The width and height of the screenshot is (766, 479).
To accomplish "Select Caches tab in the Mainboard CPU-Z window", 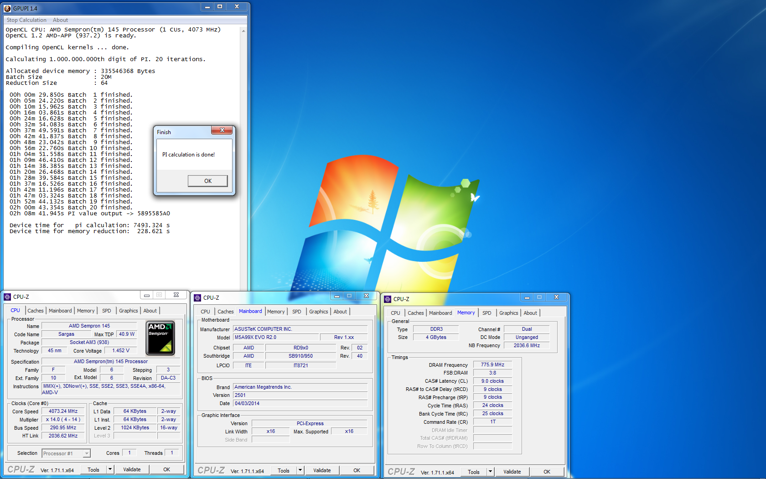I will [226, 312].
